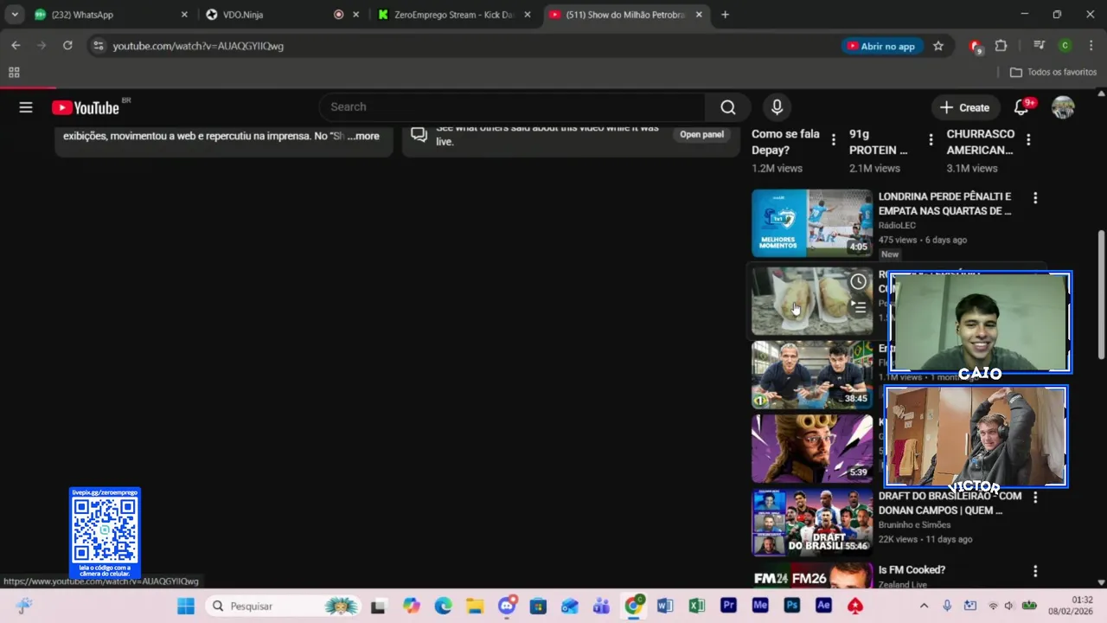
Task: Open the RádioLEC channel link
Action: 897,225
